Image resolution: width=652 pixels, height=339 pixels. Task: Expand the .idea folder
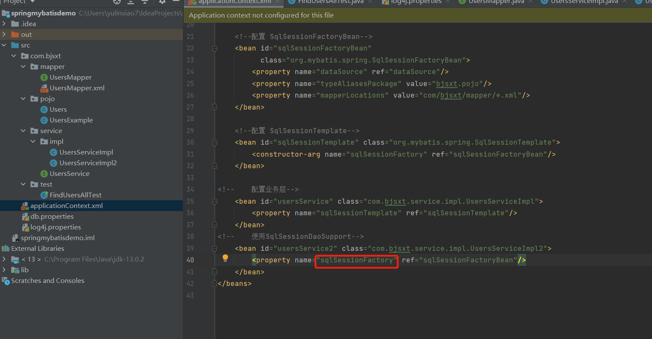click(4, 24)
